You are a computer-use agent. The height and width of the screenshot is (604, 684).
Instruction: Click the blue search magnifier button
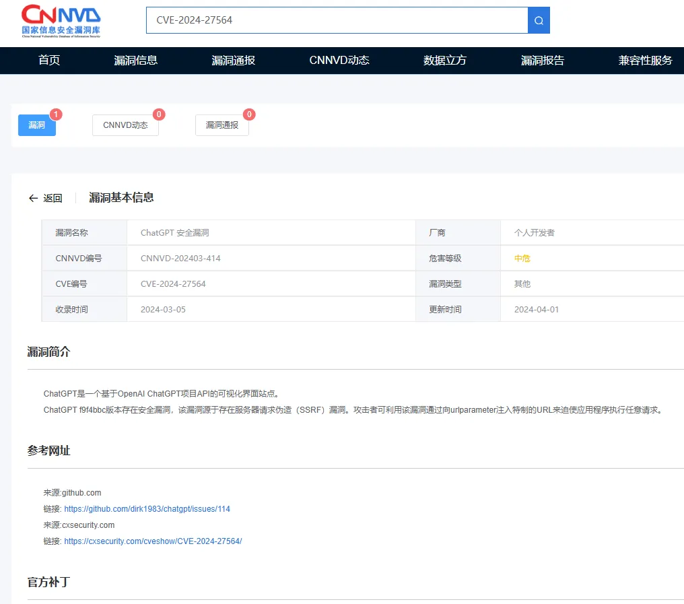(539, 20)
